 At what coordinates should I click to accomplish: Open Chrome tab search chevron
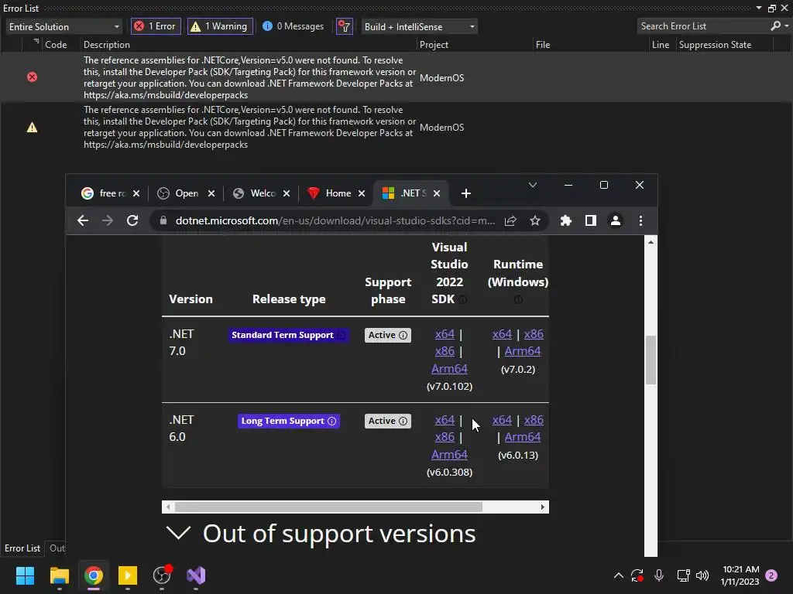point(533,185)
